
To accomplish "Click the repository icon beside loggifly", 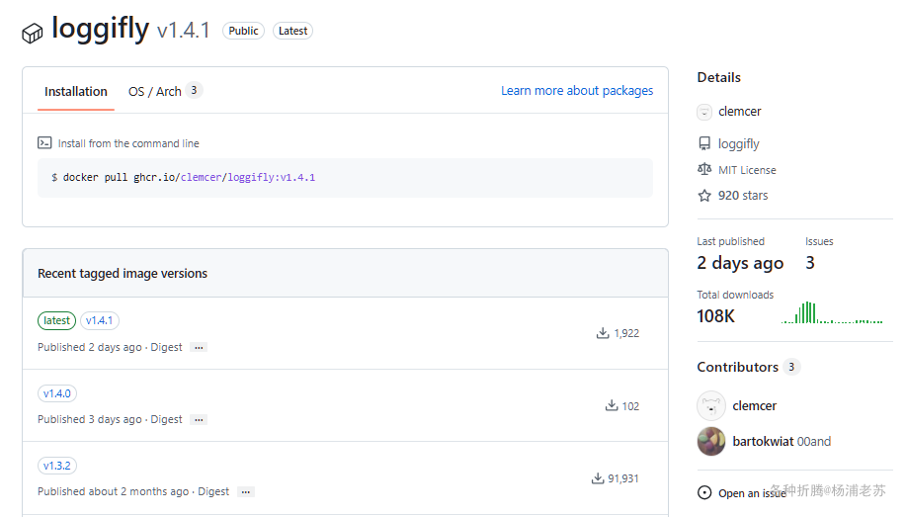I will click(704, 143).
